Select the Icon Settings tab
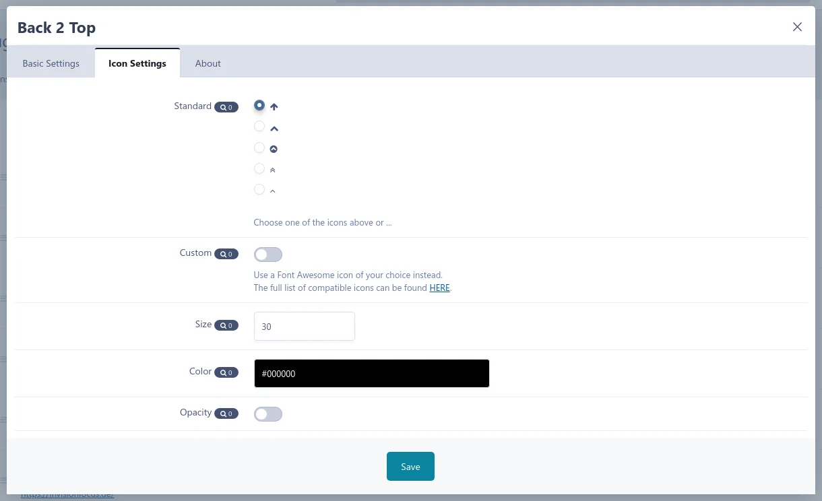 (x=137, y=63)
